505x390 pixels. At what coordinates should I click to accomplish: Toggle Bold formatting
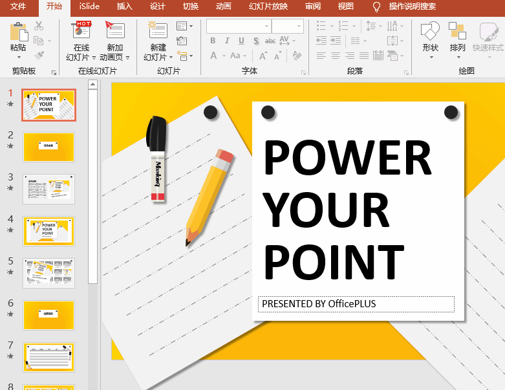[213, 41]
